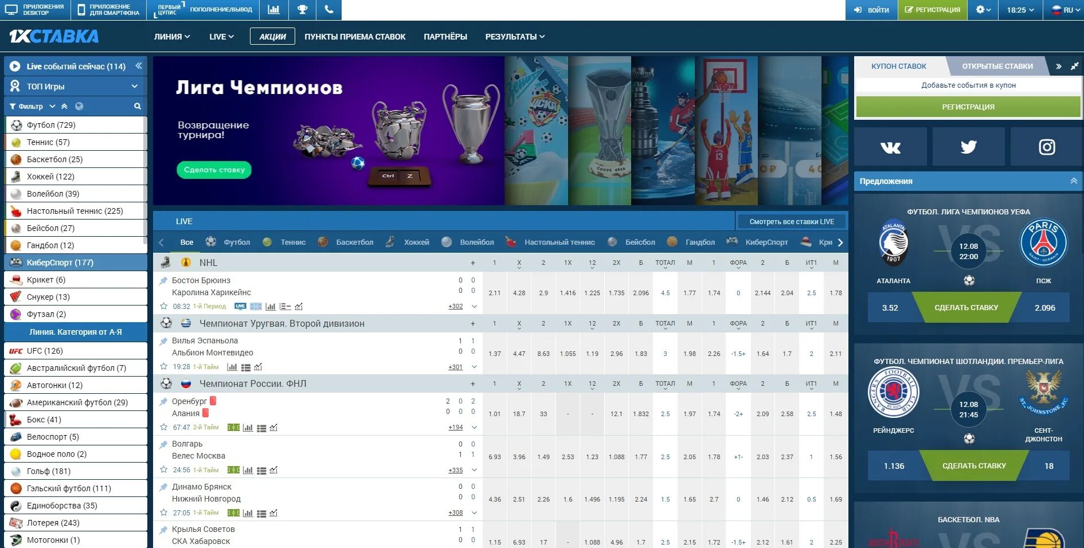The image size is (1084, 548).
Task: Open the statistics chart icon in top bar
Action: pyautogui.click(x=273, y=10)
